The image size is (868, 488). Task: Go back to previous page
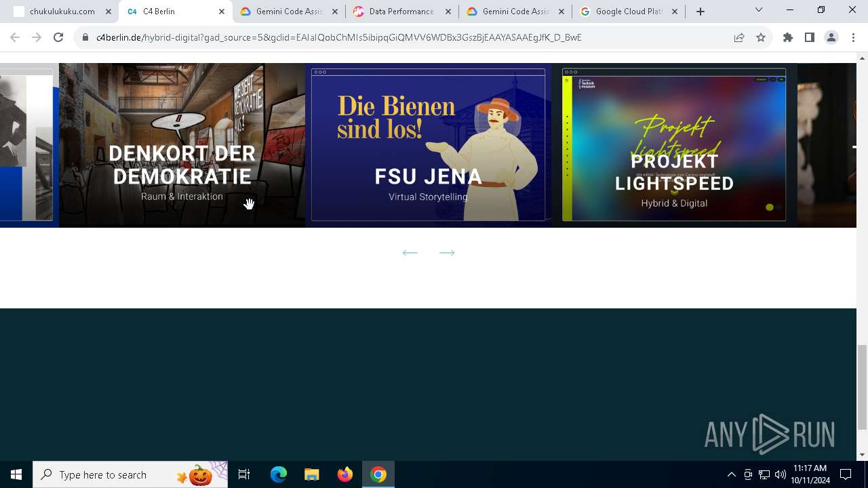pos(15,37)
